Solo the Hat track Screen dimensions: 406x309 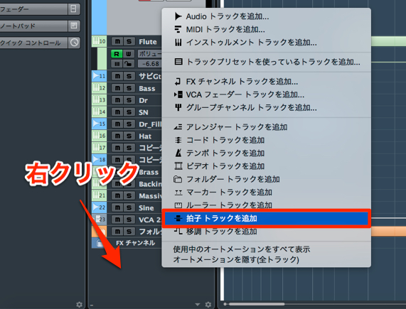[x=129, y=136]
